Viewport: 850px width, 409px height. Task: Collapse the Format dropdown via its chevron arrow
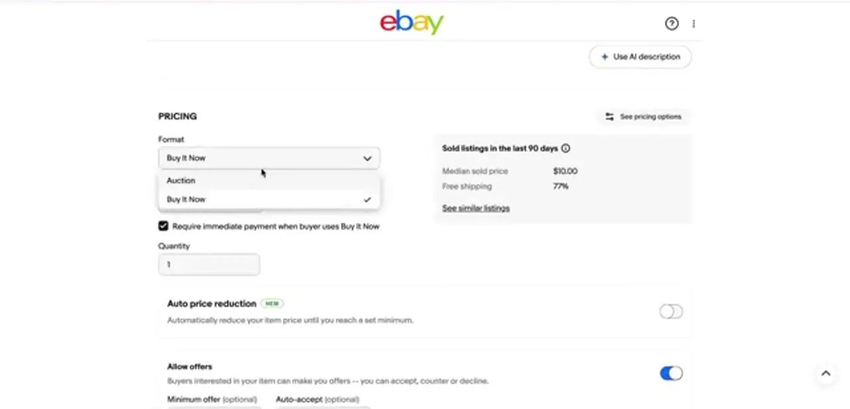click(367, 159)
